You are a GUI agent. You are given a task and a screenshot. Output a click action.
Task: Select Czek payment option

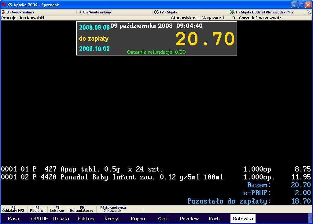164,219
